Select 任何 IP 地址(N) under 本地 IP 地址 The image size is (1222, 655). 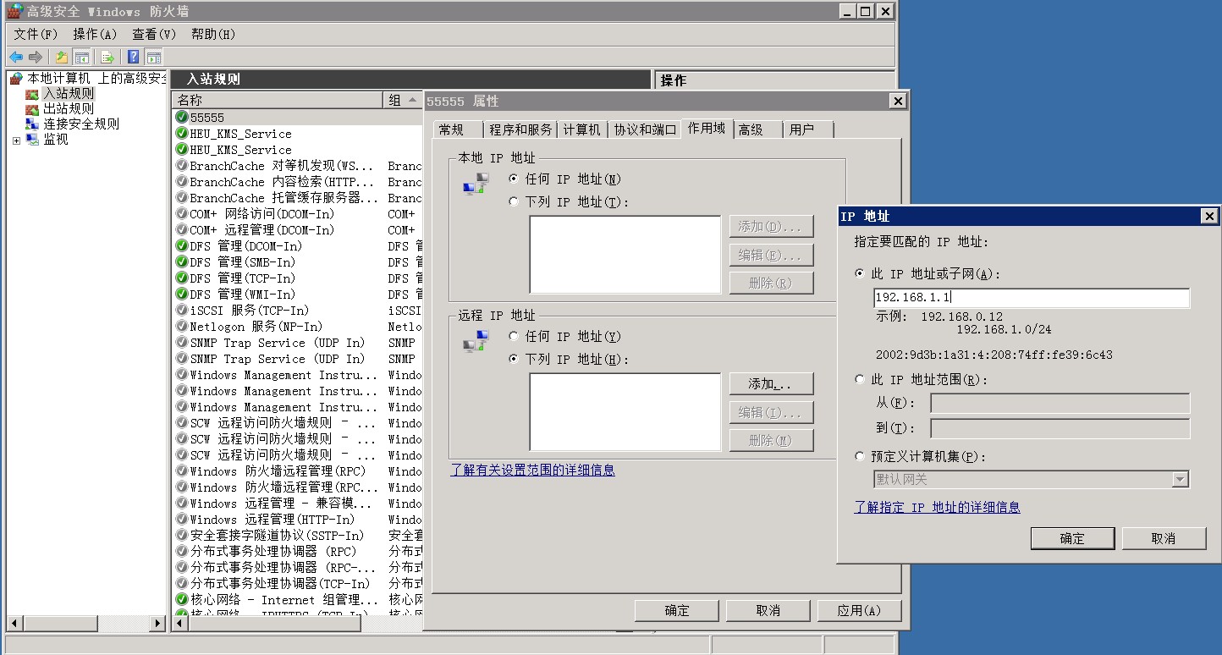[514, 179]
